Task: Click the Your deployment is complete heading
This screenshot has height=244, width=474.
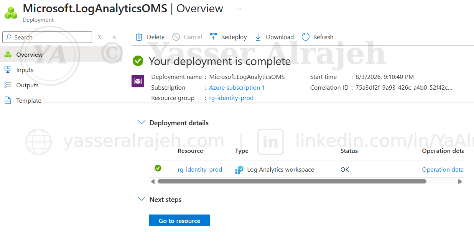Action: [220, 61]
